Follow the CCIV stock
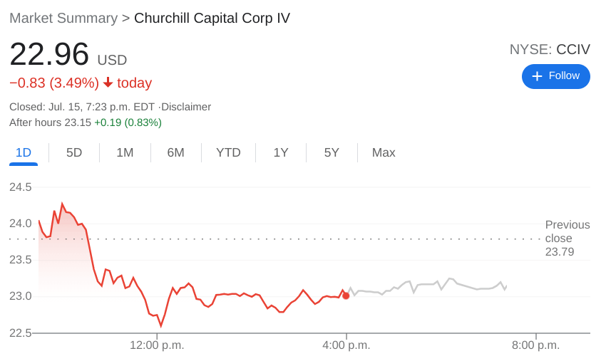Image resolution: width=606 pixels, height=361 pixels. point(556,76)
